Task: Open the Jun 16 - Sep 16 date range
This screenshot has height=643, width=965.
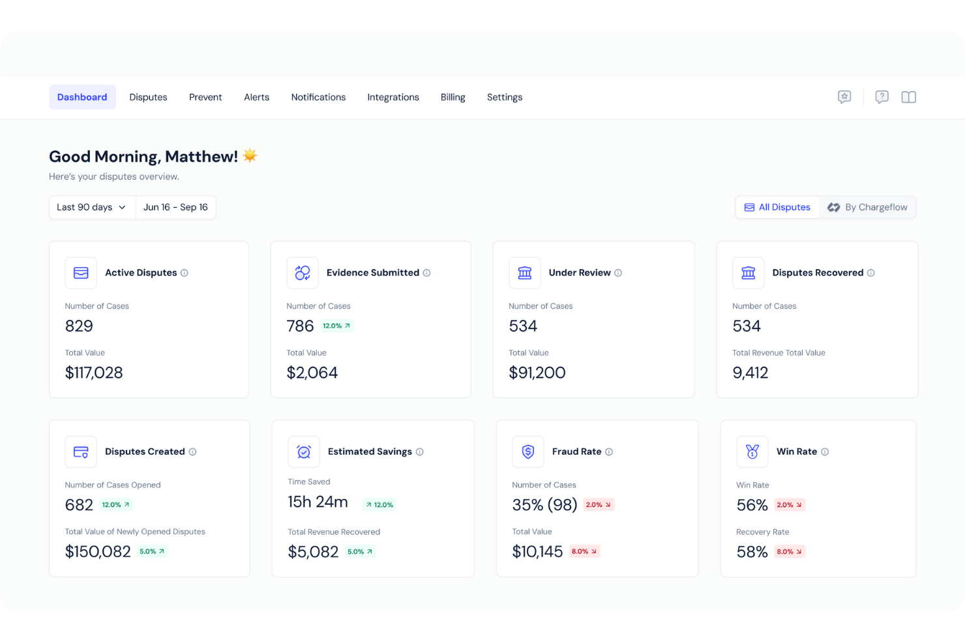Action: click(x=175, y=207)
